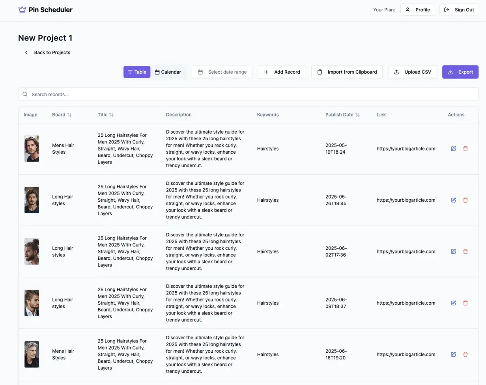The image size is (486, 385).
Task: Click the Add Record button
Action: 282,72
